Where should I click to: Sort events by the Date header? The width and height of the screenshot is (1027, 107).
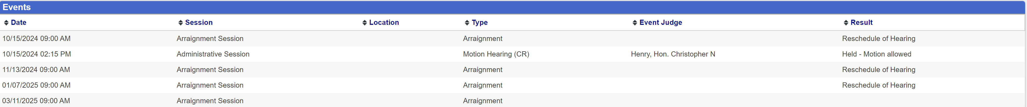[19, 23]
